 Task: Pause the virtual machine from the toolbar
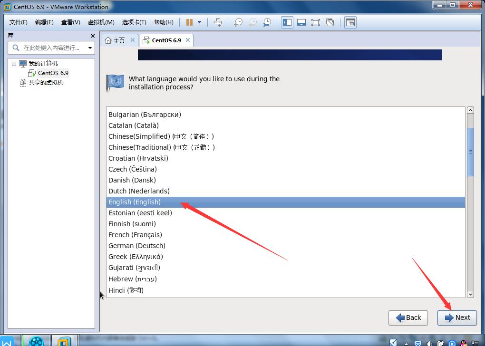pyautogui.click(x=189, y=22)
